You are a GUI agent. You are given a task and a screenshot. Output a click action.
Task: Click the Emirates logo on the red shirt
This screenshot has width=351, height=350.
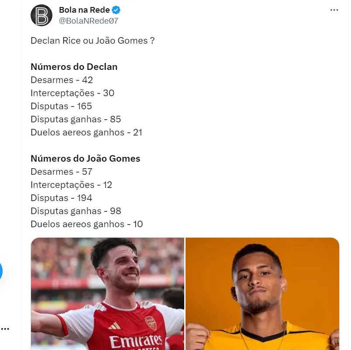(x=135, y=342)
